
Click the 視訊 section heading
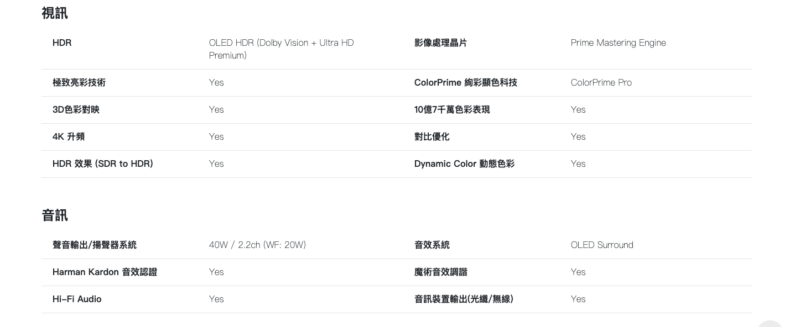tap(55, 13)
